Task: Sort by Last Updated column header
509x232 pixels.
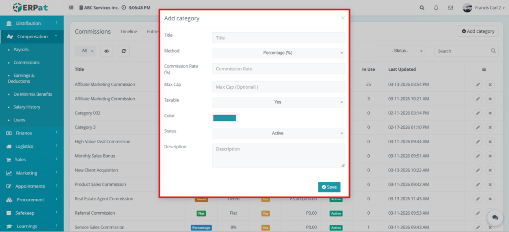Action: click(x=402, y=69)
